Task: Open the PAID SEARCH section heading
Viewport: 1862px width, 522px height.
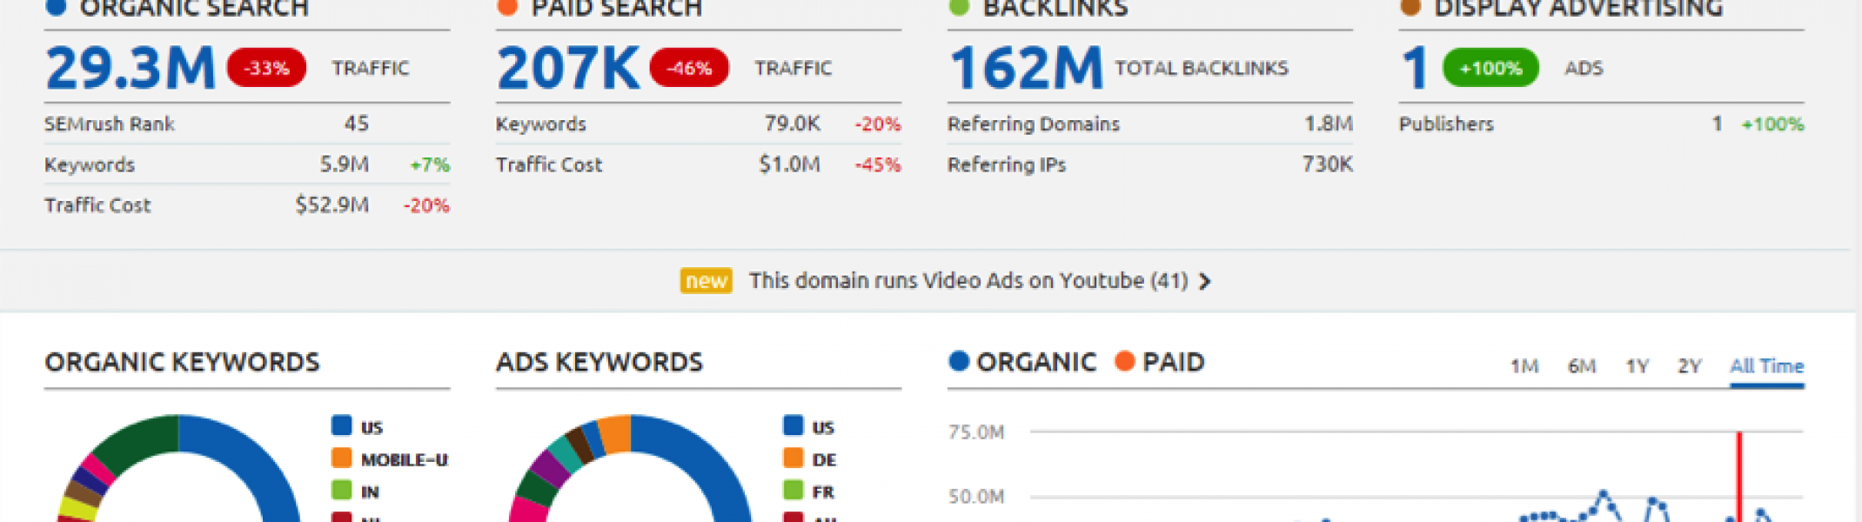Action: coord(617,9)
